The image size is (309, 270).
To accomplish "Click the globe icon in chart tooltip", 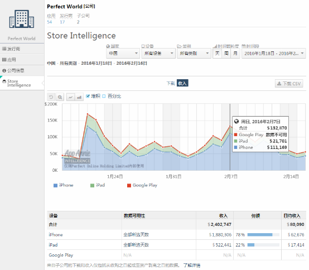I will point(236,122).
